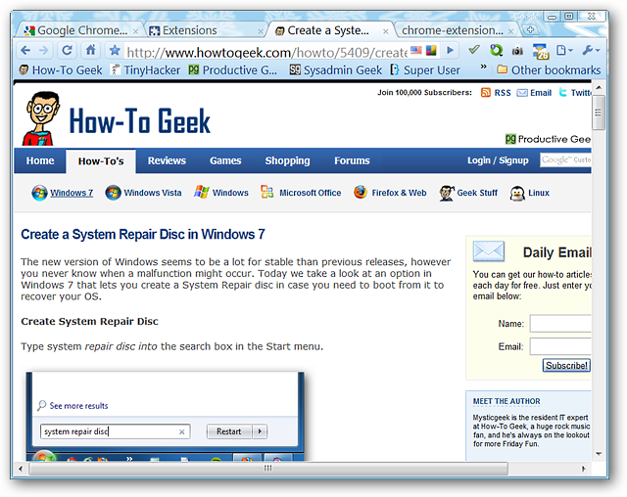The image size is (627, 497).
Task: Reload the page with the refresh icon
Action: click(x=67, y=50)
